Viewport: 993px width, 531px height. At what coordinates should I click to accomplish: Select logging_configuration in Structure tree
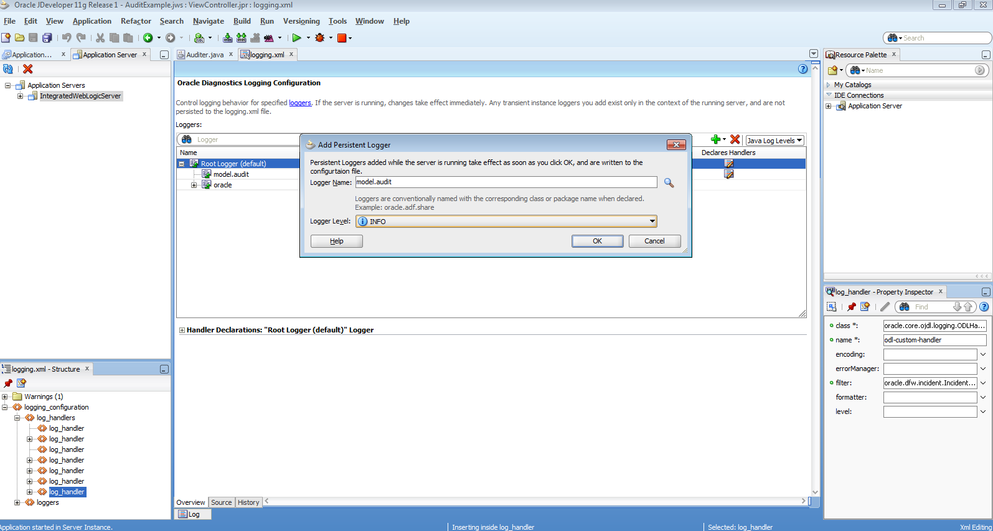57,407
